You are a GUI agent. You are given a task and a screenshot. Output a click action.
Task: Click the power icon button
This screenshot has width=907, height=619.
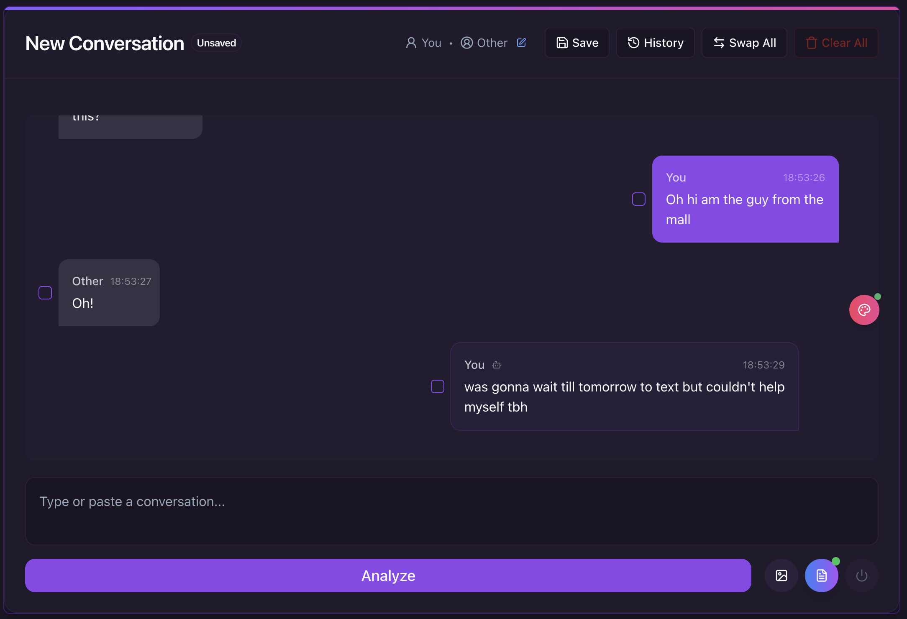861,576
